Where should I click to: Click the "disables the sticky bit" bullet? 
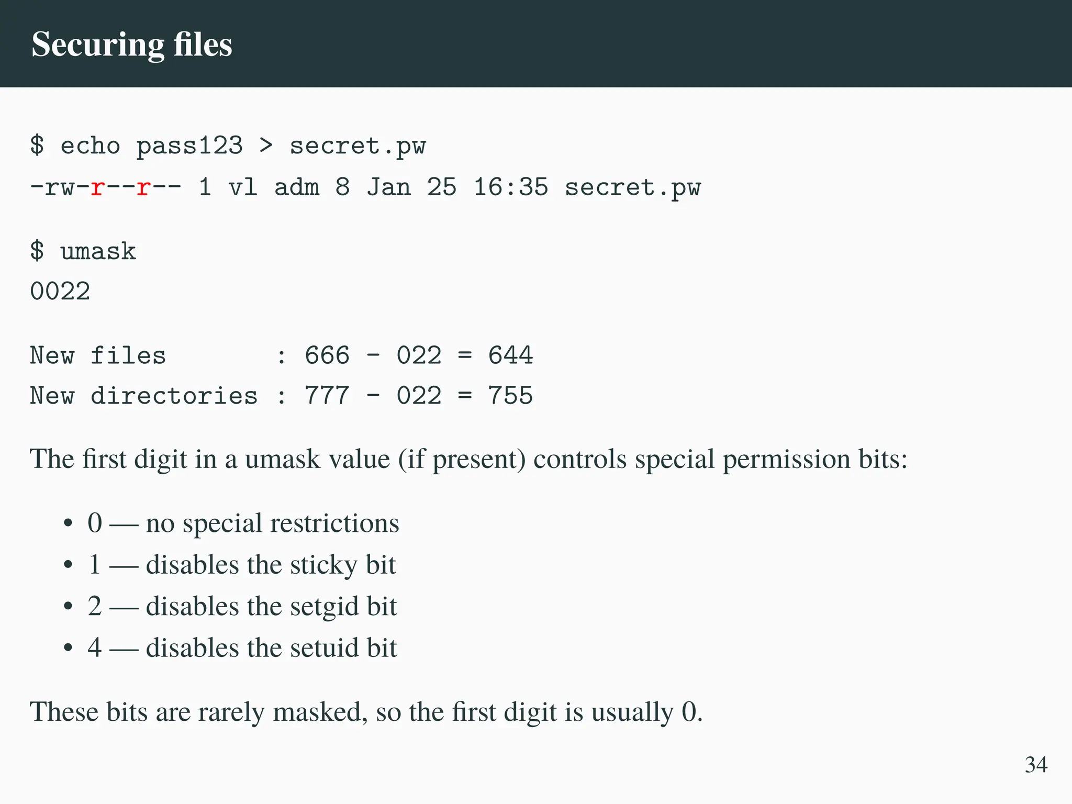tap(271, 564)
